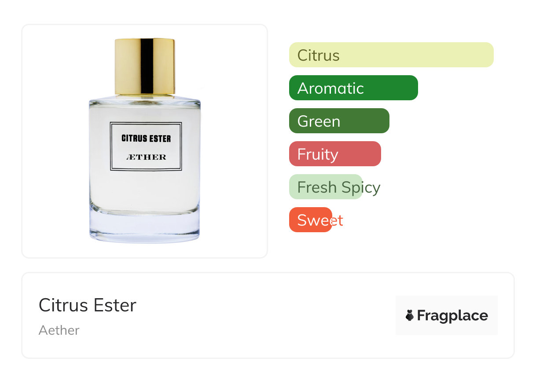
Task: Pick the red Fruity accord bar
Action: 335,154
